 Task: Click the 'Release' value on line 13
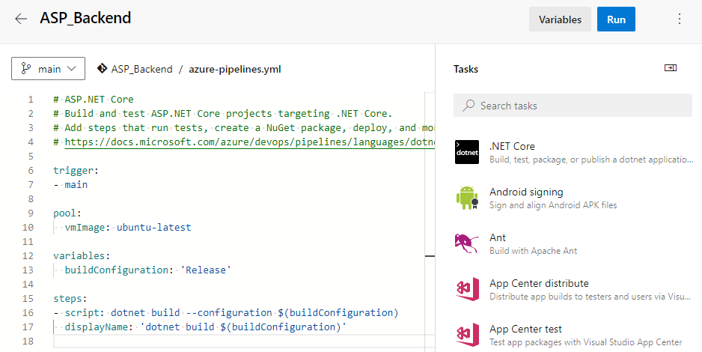206,270
